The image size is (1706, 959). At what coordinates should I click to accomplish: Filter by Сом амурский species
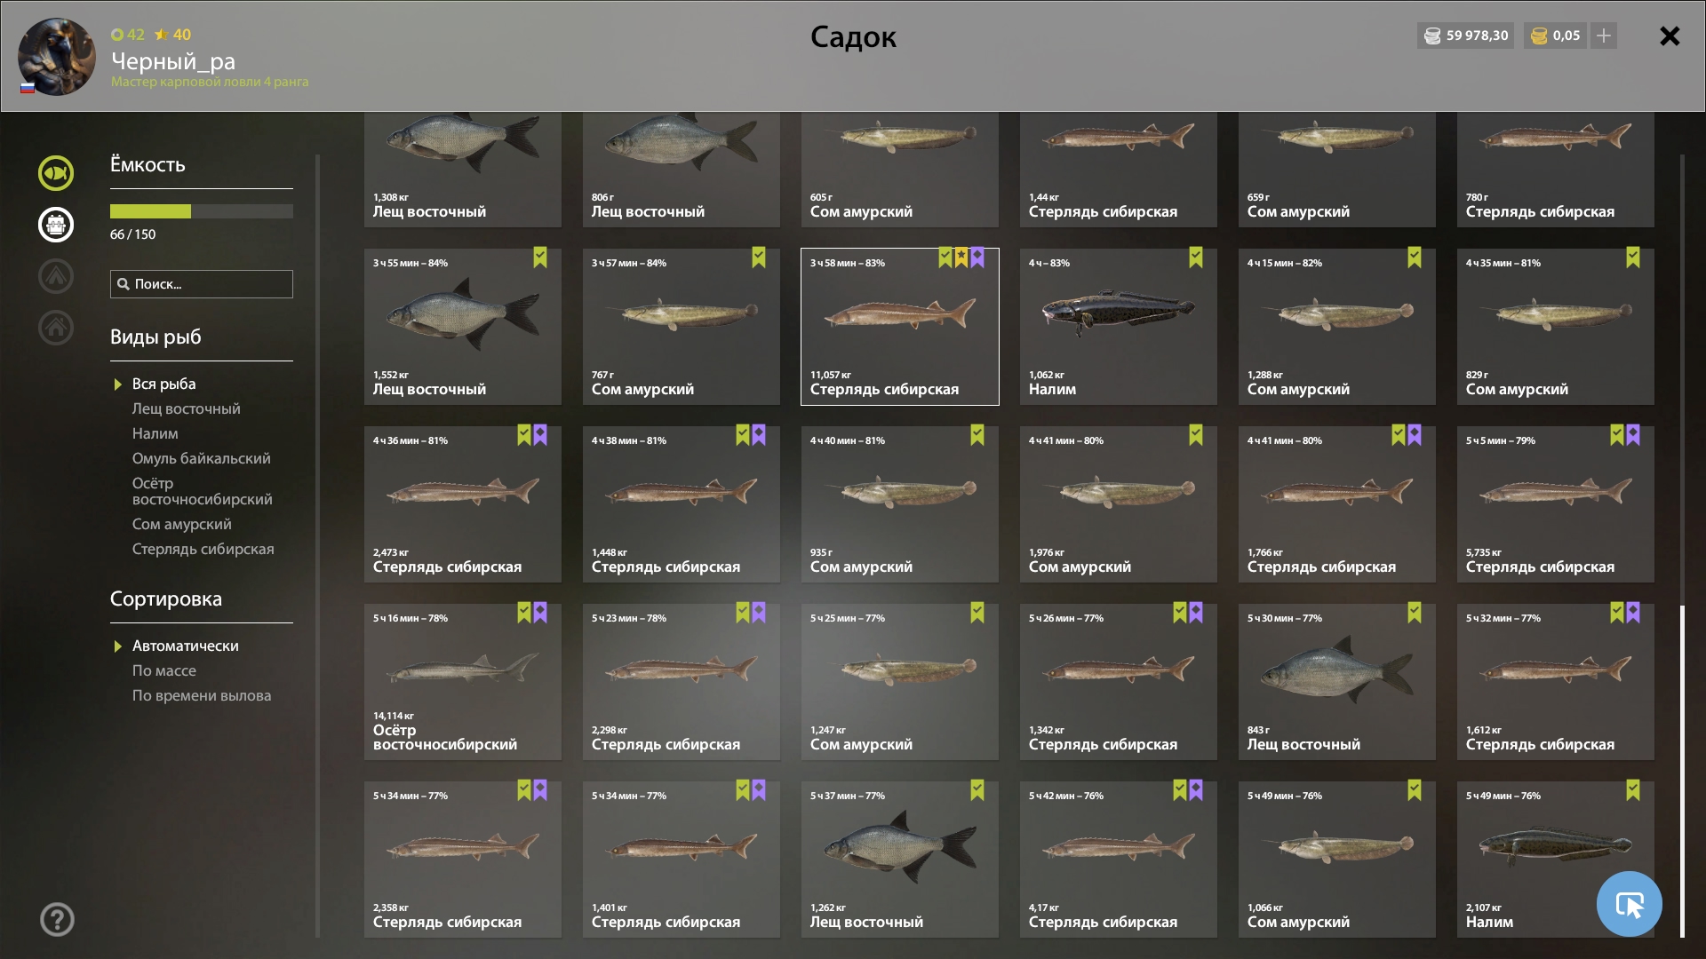182,524
